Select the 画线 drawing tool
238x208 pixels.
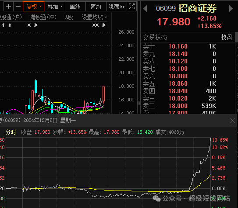pos(75,7)
